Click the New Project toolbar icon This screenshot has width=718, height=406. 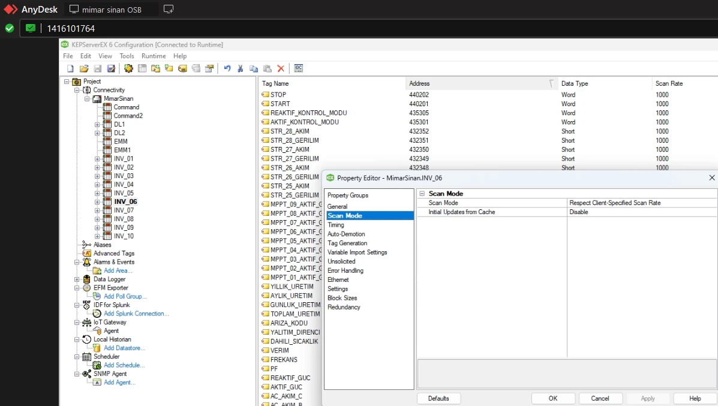click(x=70, y=68)
